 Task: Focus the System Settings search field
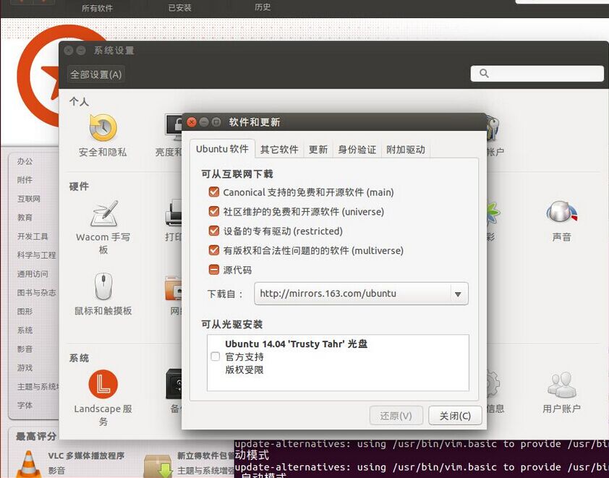[537, 73]
